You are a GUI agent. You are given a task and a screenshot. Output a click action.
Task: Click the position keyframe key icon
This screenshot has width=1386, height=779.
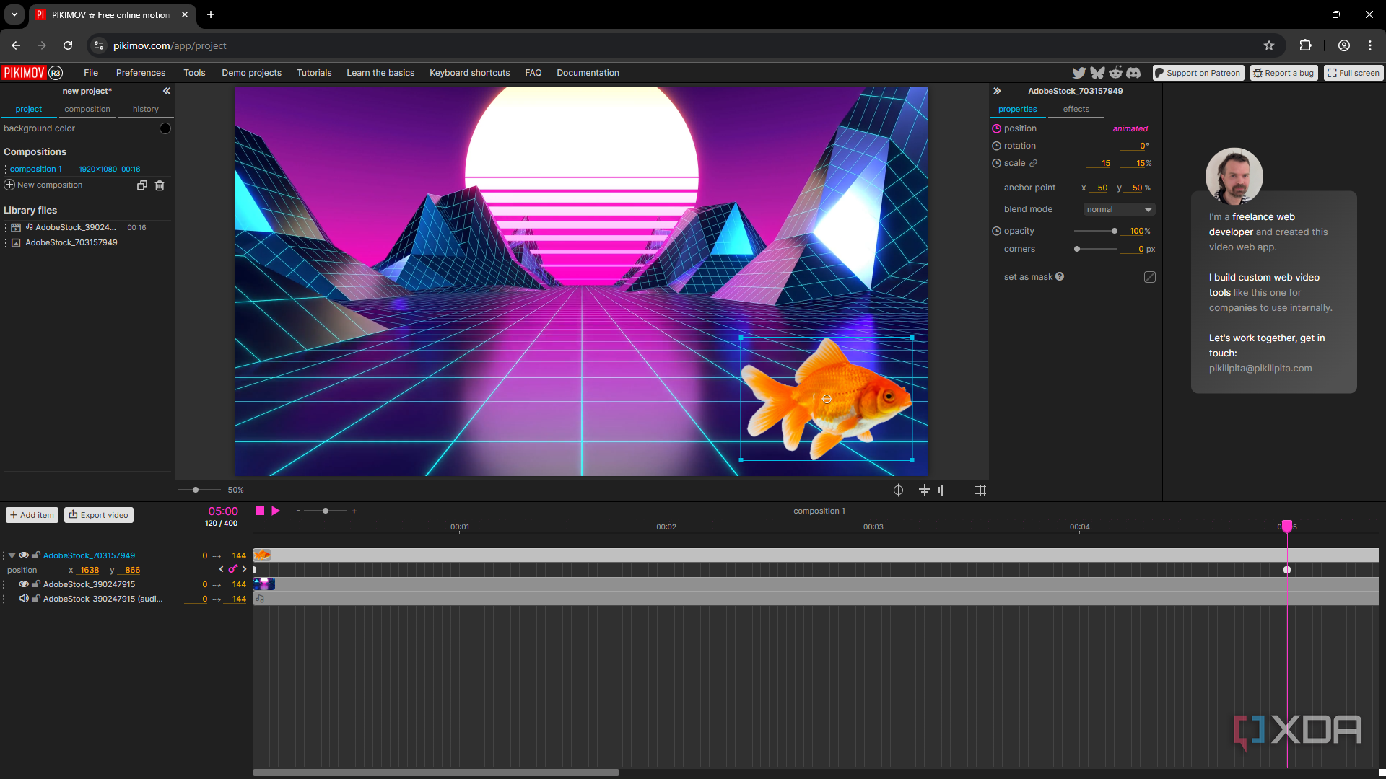(x=232, y=569)
